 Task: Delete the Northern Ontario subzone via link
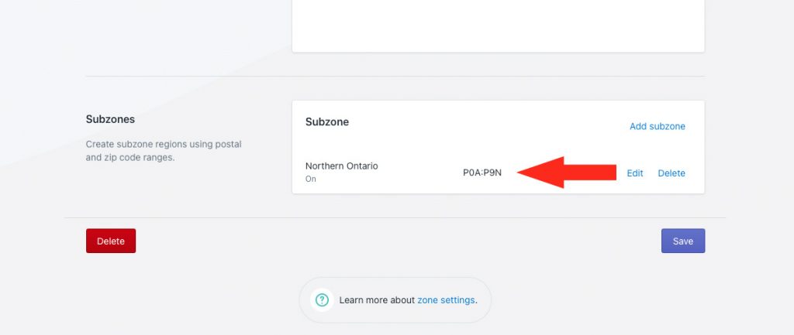(671, 173)
